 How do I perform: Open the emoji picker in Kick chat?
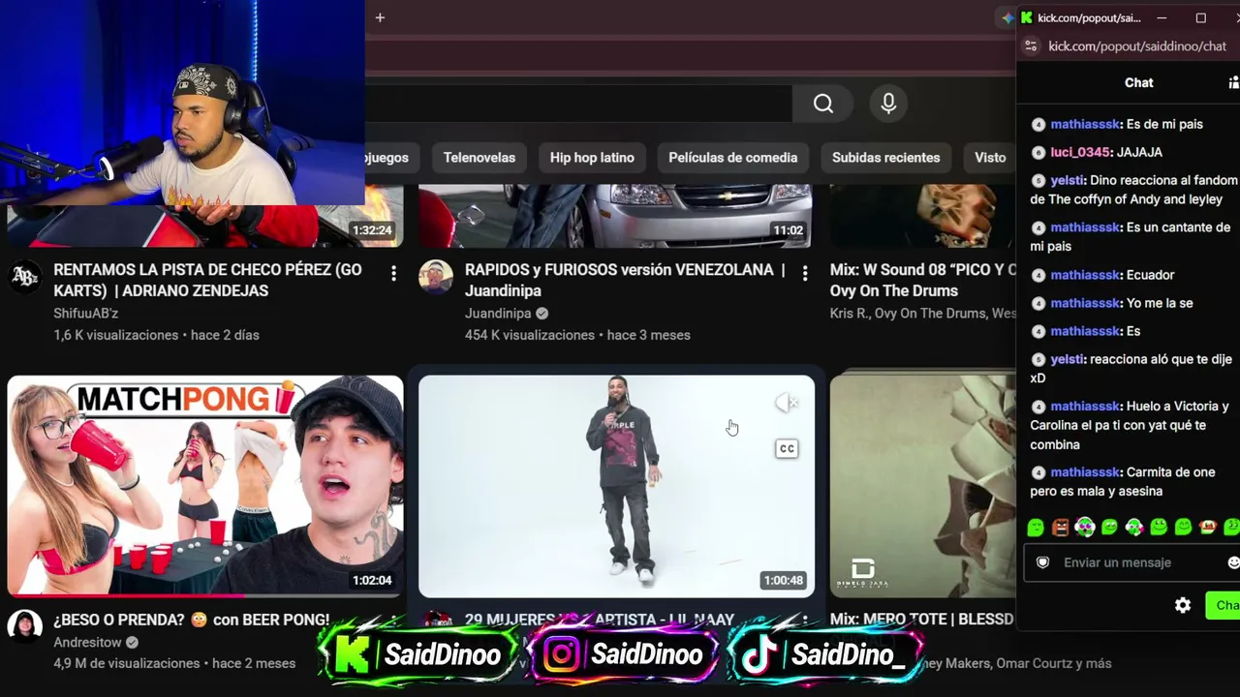1233,562
